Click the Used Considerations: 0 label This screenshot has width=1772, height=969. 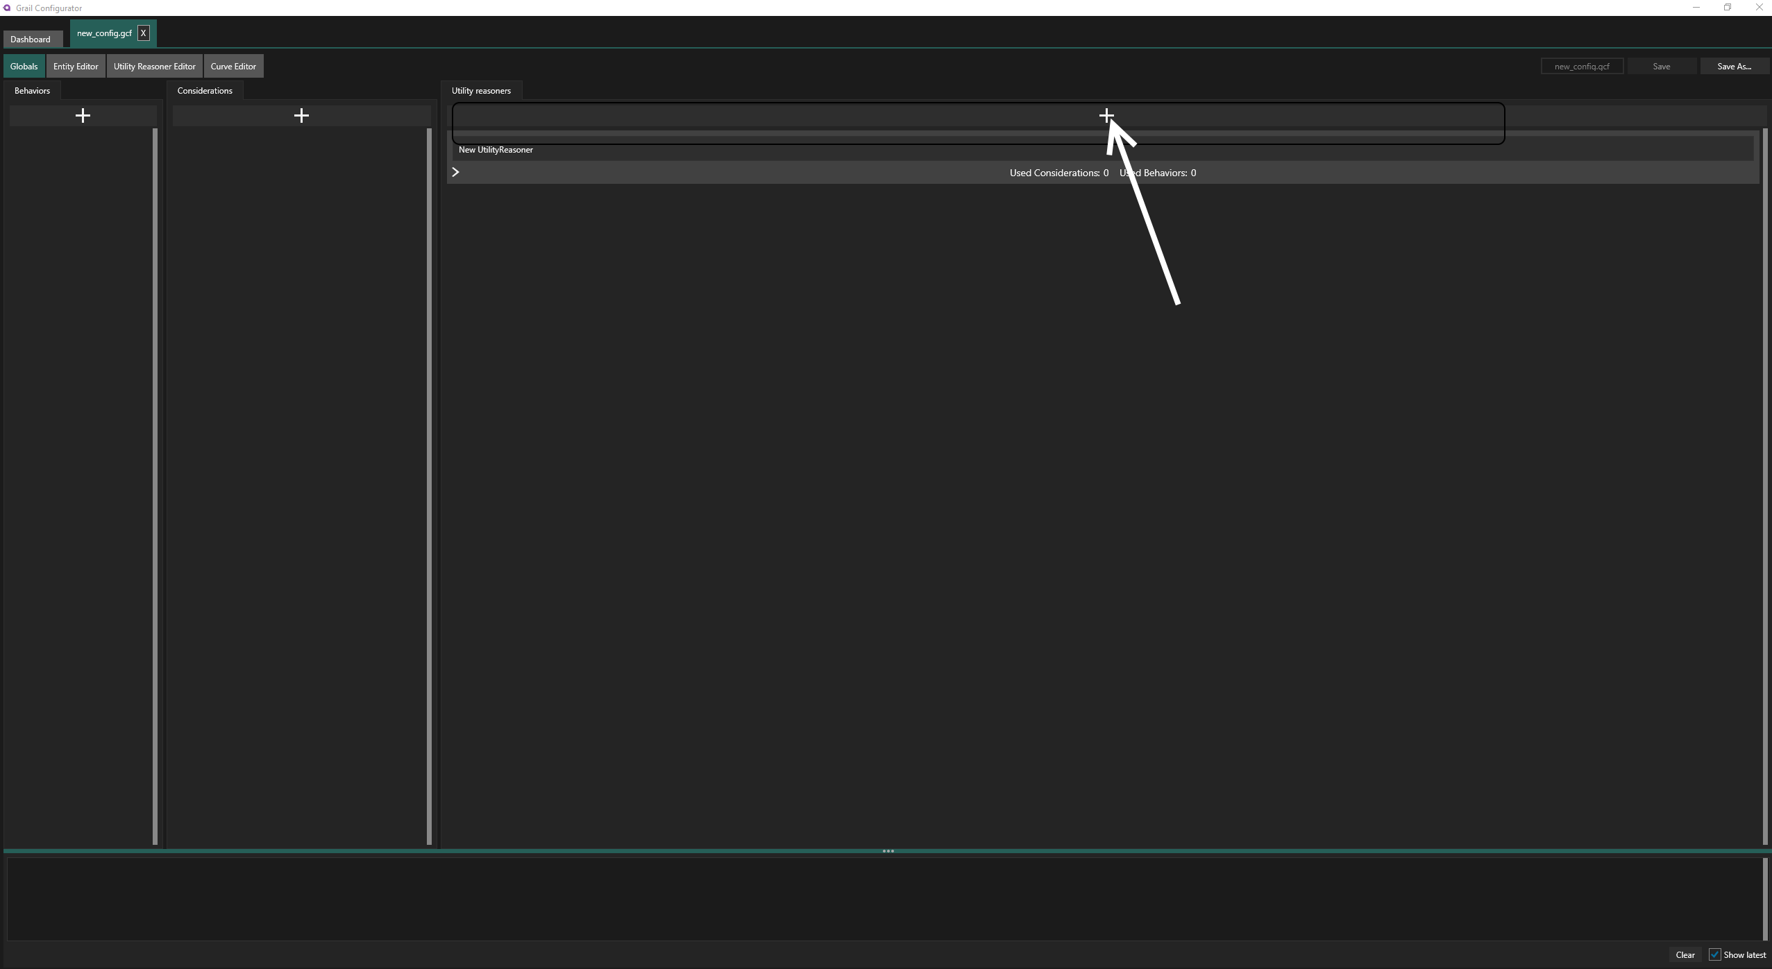pos(1059,173)
